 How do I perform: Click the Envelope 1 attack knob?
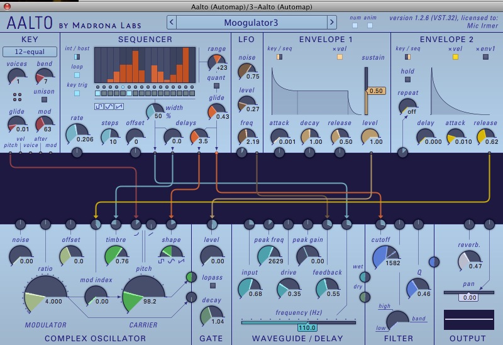279,137
